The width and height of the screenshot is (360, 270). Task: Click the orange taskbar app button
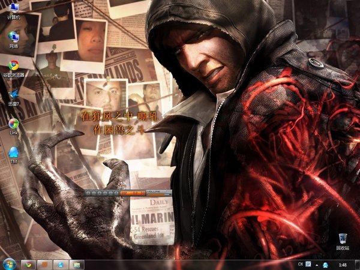click(44, 265)
